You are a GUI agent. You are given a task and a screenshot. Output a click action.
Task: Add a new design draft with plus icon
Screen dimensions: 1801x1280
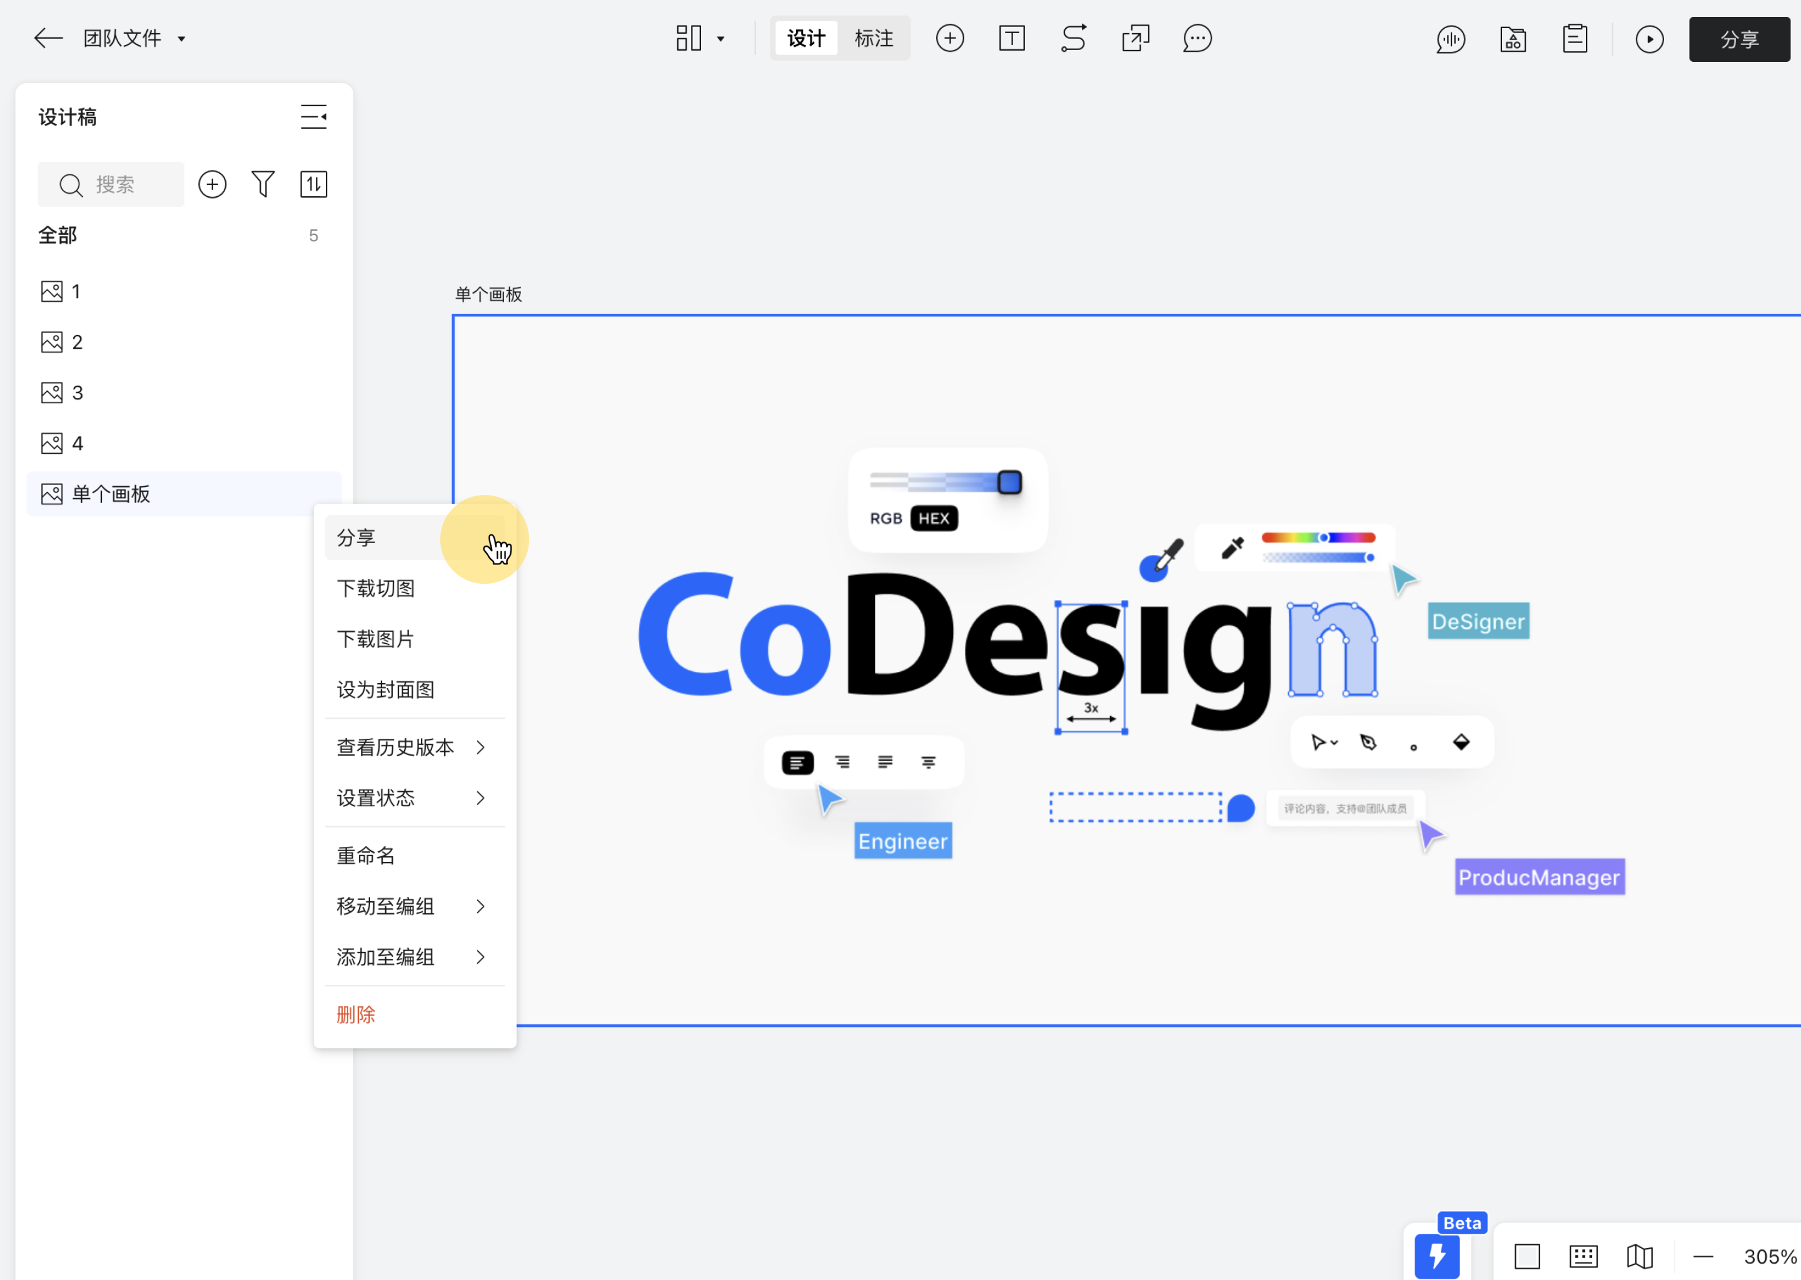pos(212,184)
